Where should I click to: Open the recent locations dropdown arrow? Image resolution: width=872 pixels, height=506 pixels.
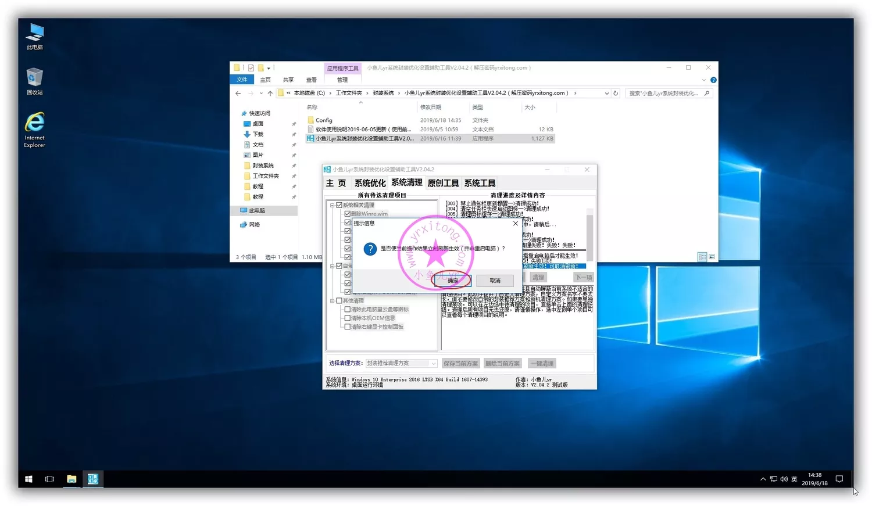click(x=261, y=93)
